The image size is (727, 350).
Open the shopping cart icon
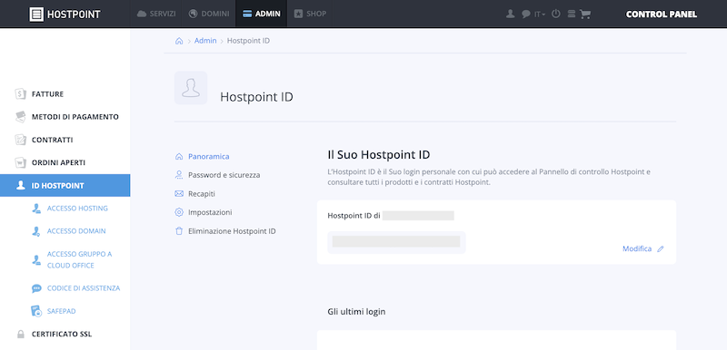click(585, 14)
